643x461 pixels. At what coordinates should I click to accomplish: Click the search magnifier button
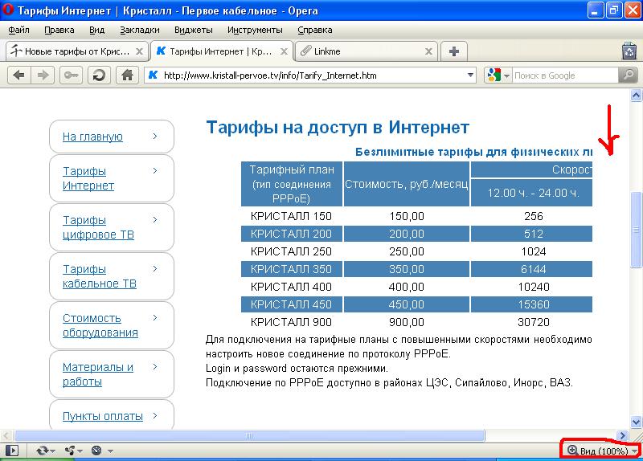[x=628, y=75]
